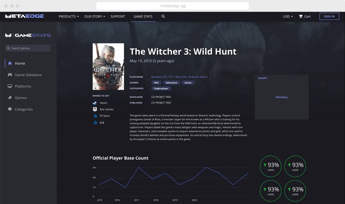
Task: Open Game Database in the sidebar
Action: pyautogui.click(x=28, y=75)
